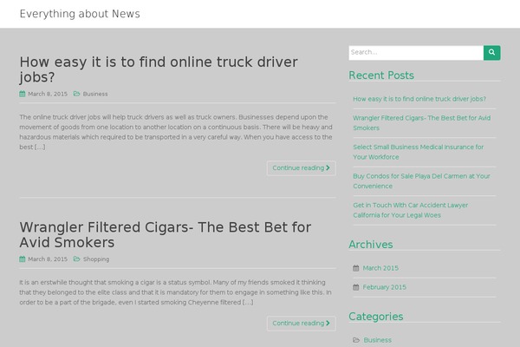Click folder icon next to Business in first post
Viewport: 520px width, 347px height.
point(76,94)
